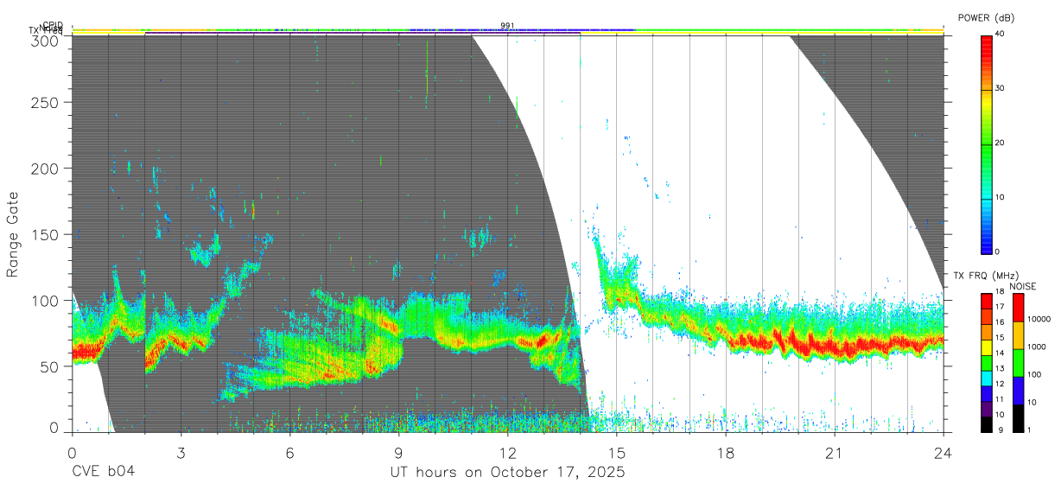
Task: Select the 20 tick on POWER colorbar
Action: [1001, 143]
